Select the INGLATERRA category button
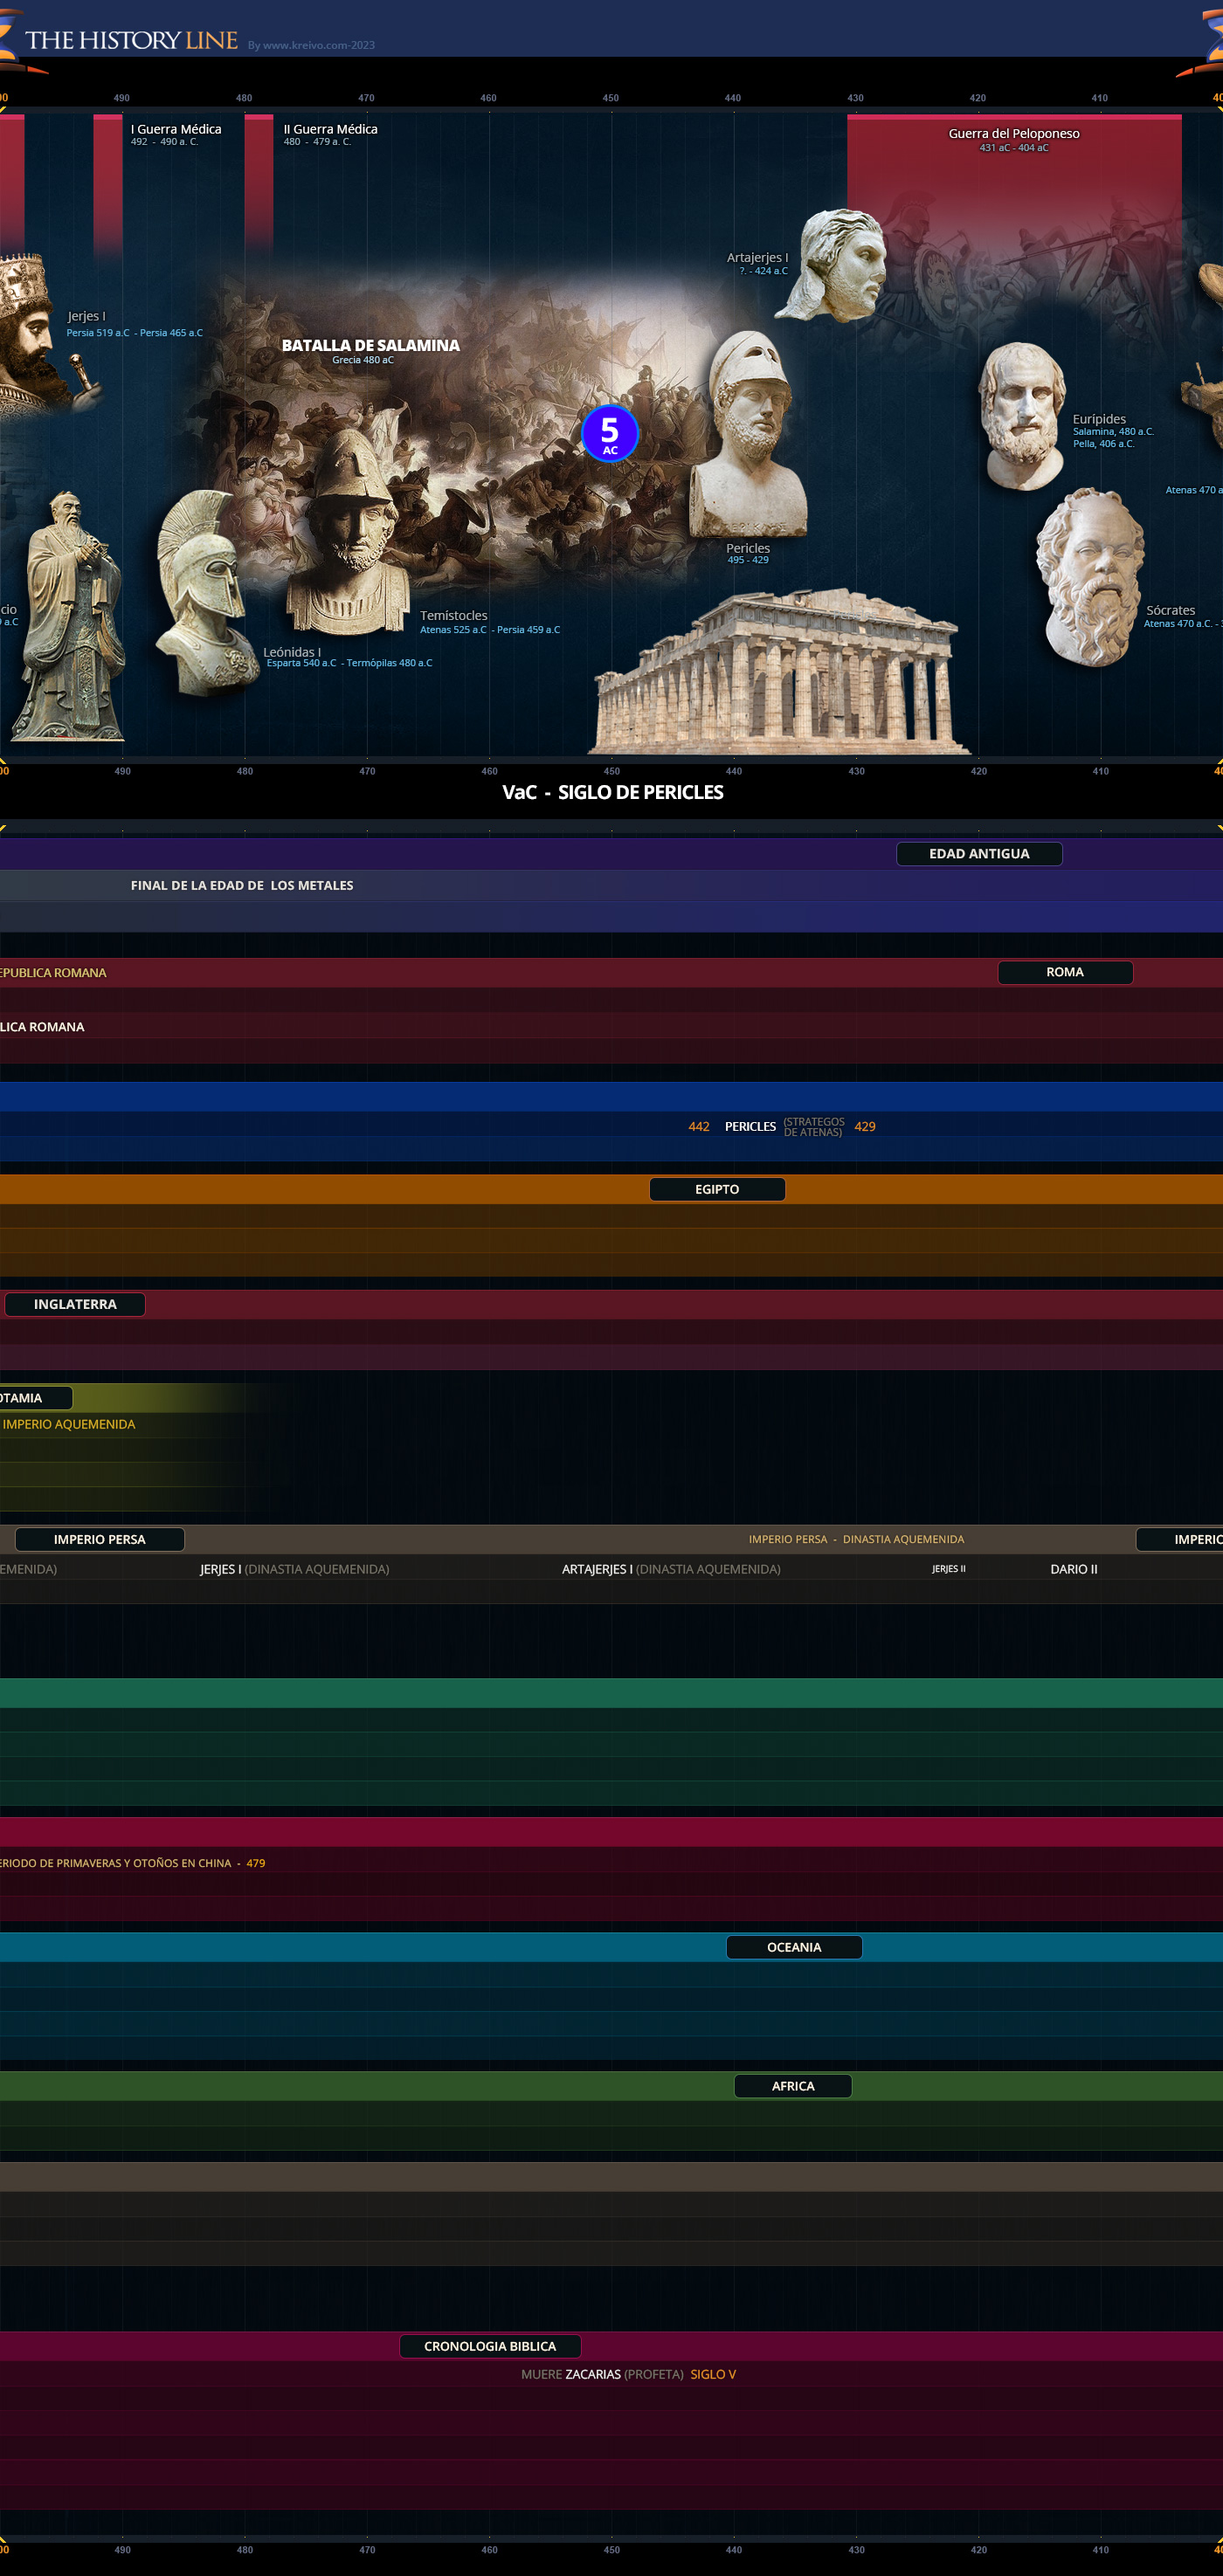This screenshot has width=1223, height=2576. pyautogui.click(x=75, y=1304)
